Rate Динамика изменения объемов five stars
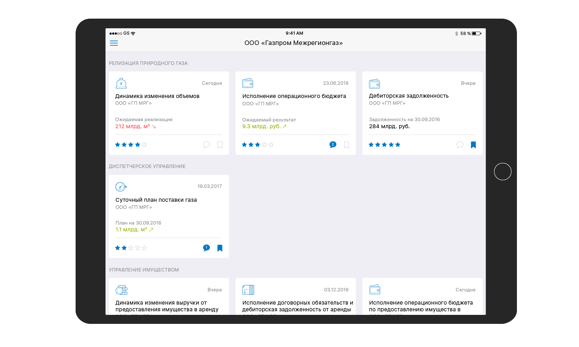Image resolution: width=579 pixels, height=347 pixels. click(x=144, y=145)
